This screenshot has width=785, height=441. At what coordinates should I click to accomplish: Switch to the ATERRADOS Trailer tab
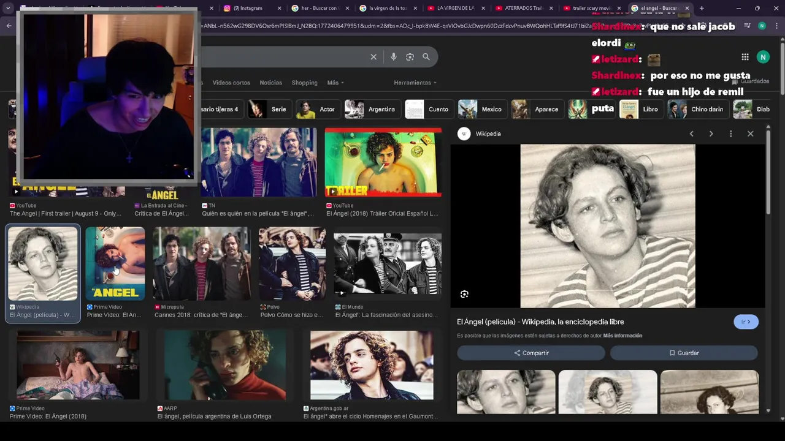[x=523, y=8]
